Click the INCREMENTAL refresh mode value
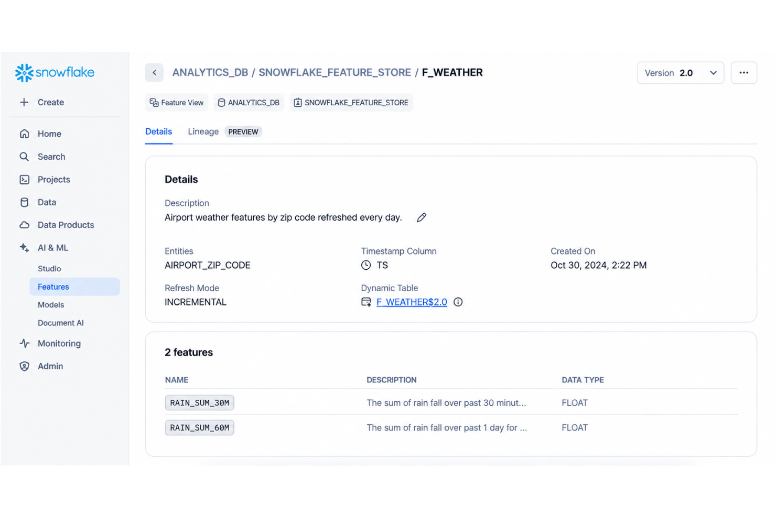The image size is (776, 517). pos(196,302)
